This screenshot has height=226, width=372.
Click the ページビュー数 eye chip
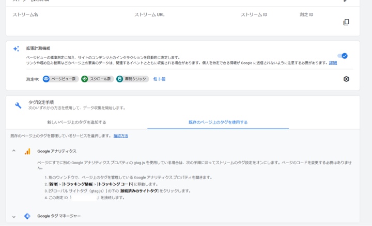pos(60,79)
